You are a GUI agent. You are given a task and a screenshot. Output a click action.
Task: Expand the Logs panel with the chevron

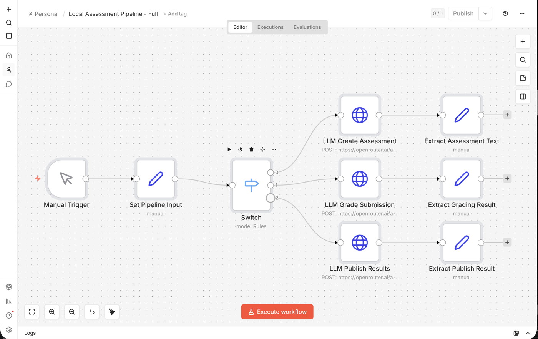pyautogui.click(x=528, y=333)
